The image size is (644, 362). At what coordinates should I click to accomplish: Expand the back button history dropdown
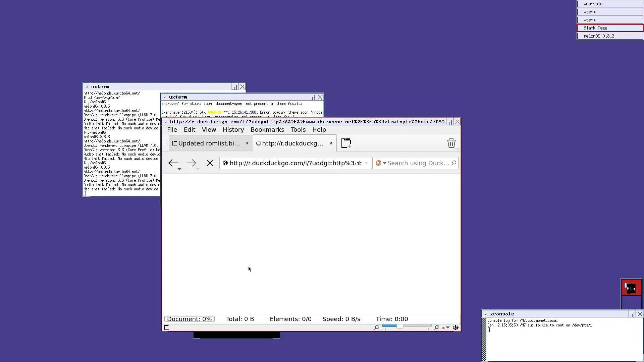[179, 169]
